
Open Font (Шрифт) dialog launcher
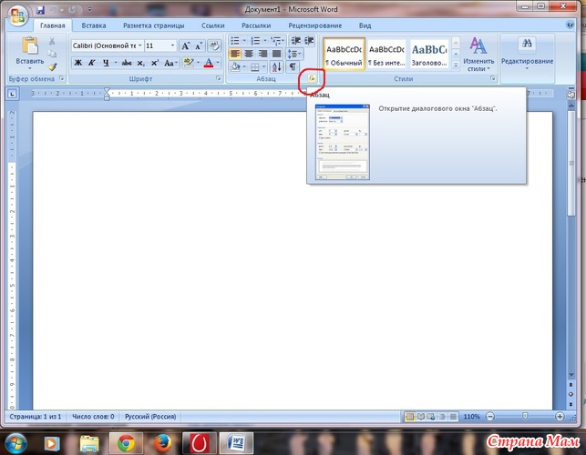click(x=218, y=78)
